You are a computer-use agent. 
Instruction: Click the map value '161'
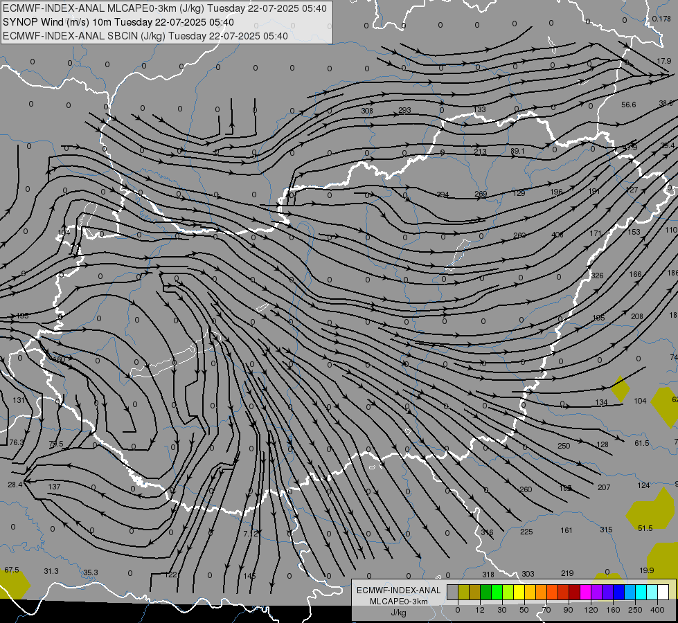tap(567, 530)
